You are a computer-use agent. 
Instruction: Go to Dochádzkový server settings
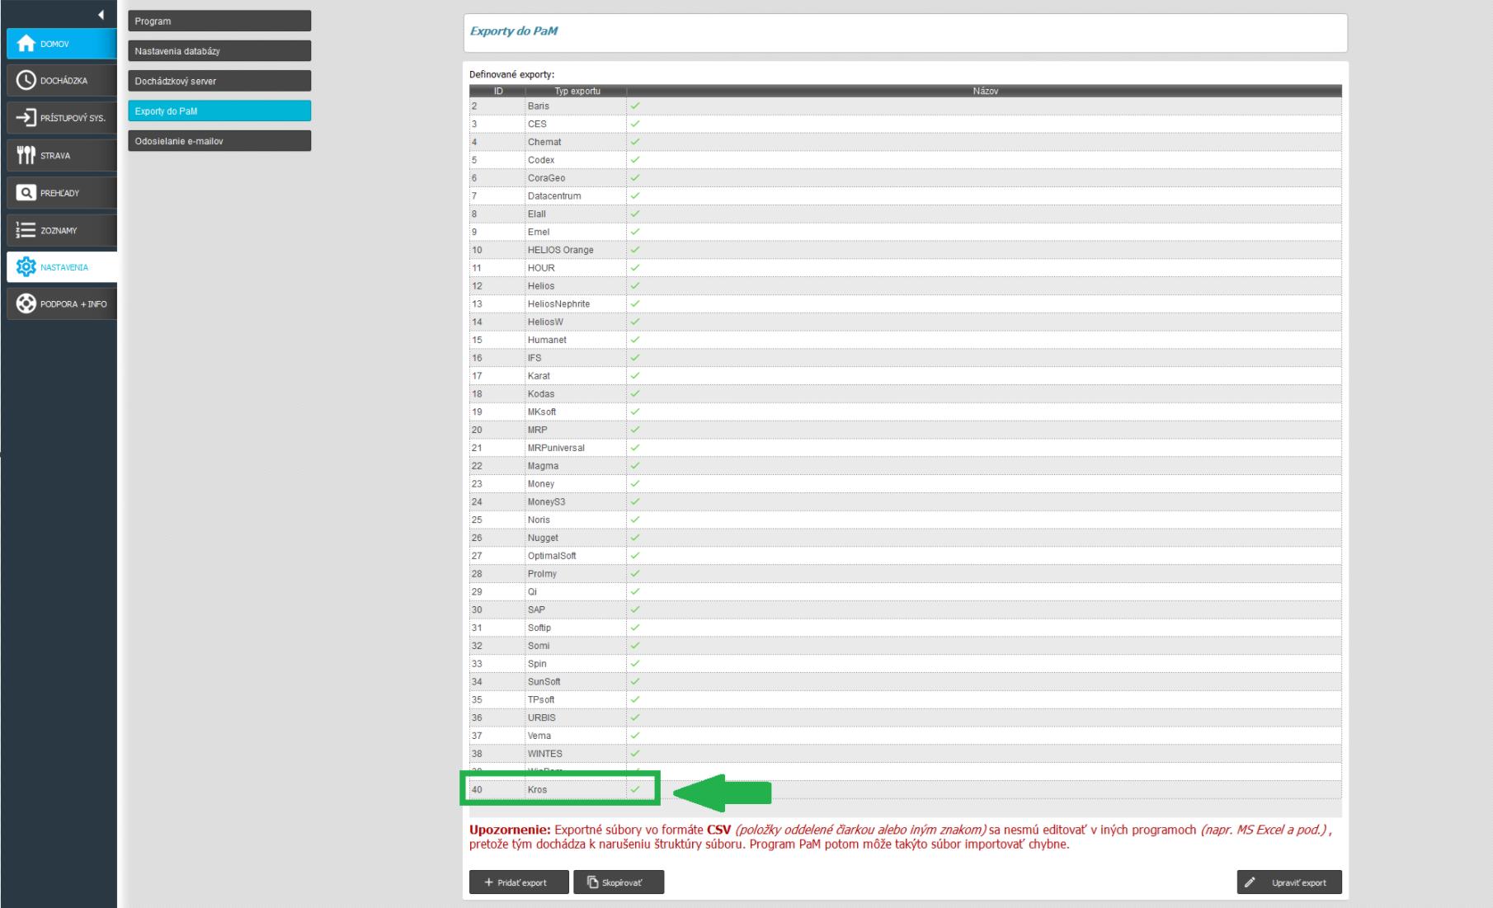point(219,81)
